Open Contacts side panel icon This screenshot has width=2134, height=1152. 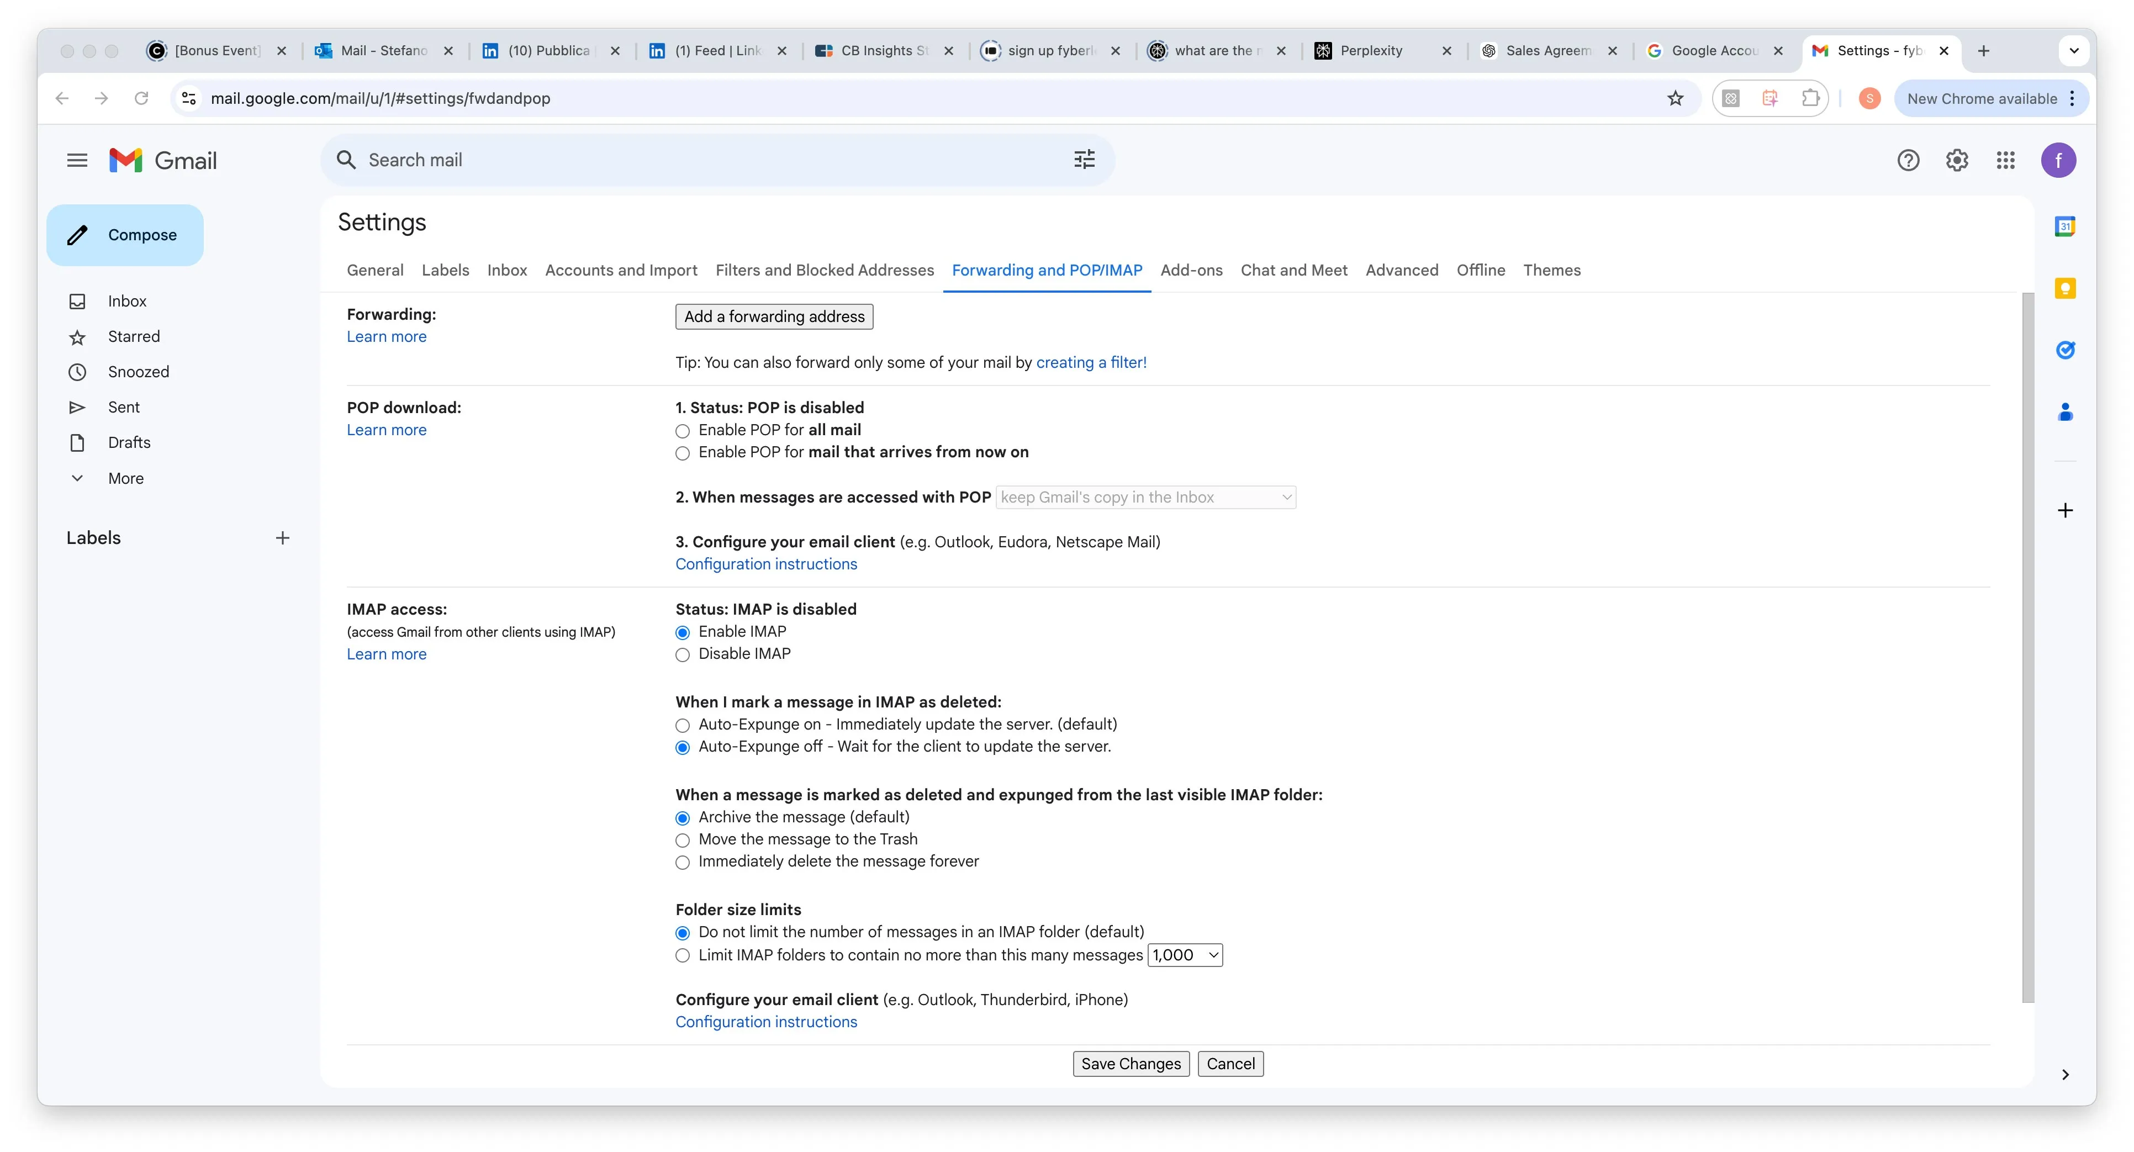2066,411
